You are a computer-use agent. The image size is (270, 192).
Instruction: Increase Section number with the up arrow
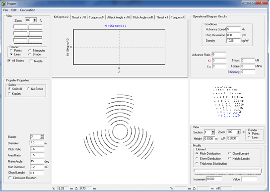(x=213, y=131)
